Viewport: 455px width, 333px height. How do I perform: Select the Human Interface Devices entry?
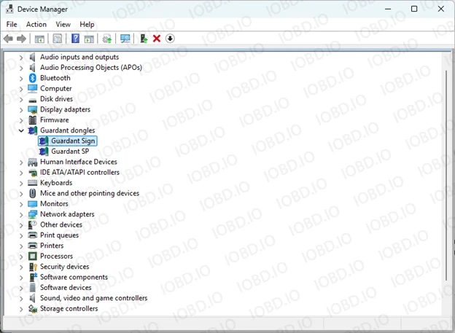pyautogui.click(x=78, y=162)
